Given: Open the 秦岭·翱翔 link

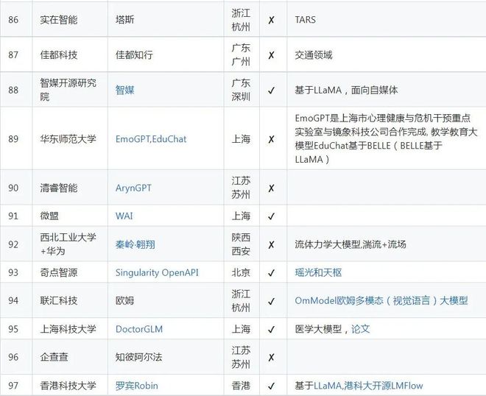Looking at the screenshot, I should tap(135, 244).
